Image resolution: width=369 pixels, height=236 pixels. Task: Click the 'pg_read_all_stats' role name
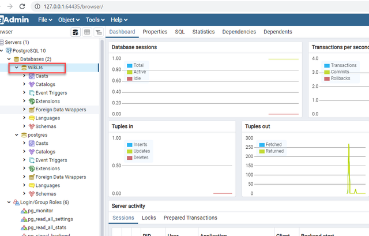coord(47,227)
